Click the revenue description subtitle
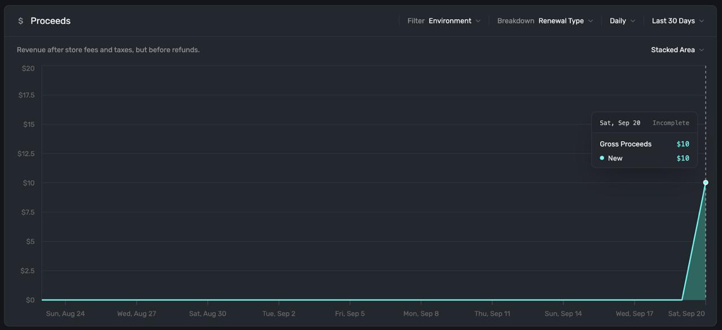The image size is (722, 330). (108, 50)
